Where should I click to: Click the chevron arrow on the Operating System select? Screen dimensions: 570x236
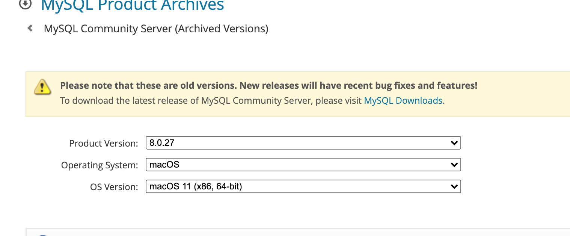454,165
